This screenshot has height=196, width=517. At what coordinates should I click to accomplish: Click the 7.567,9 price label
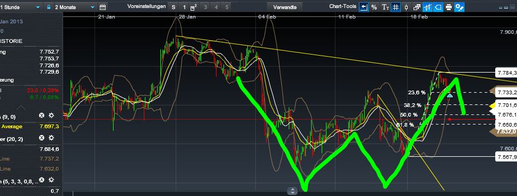(x=506, y=157)
